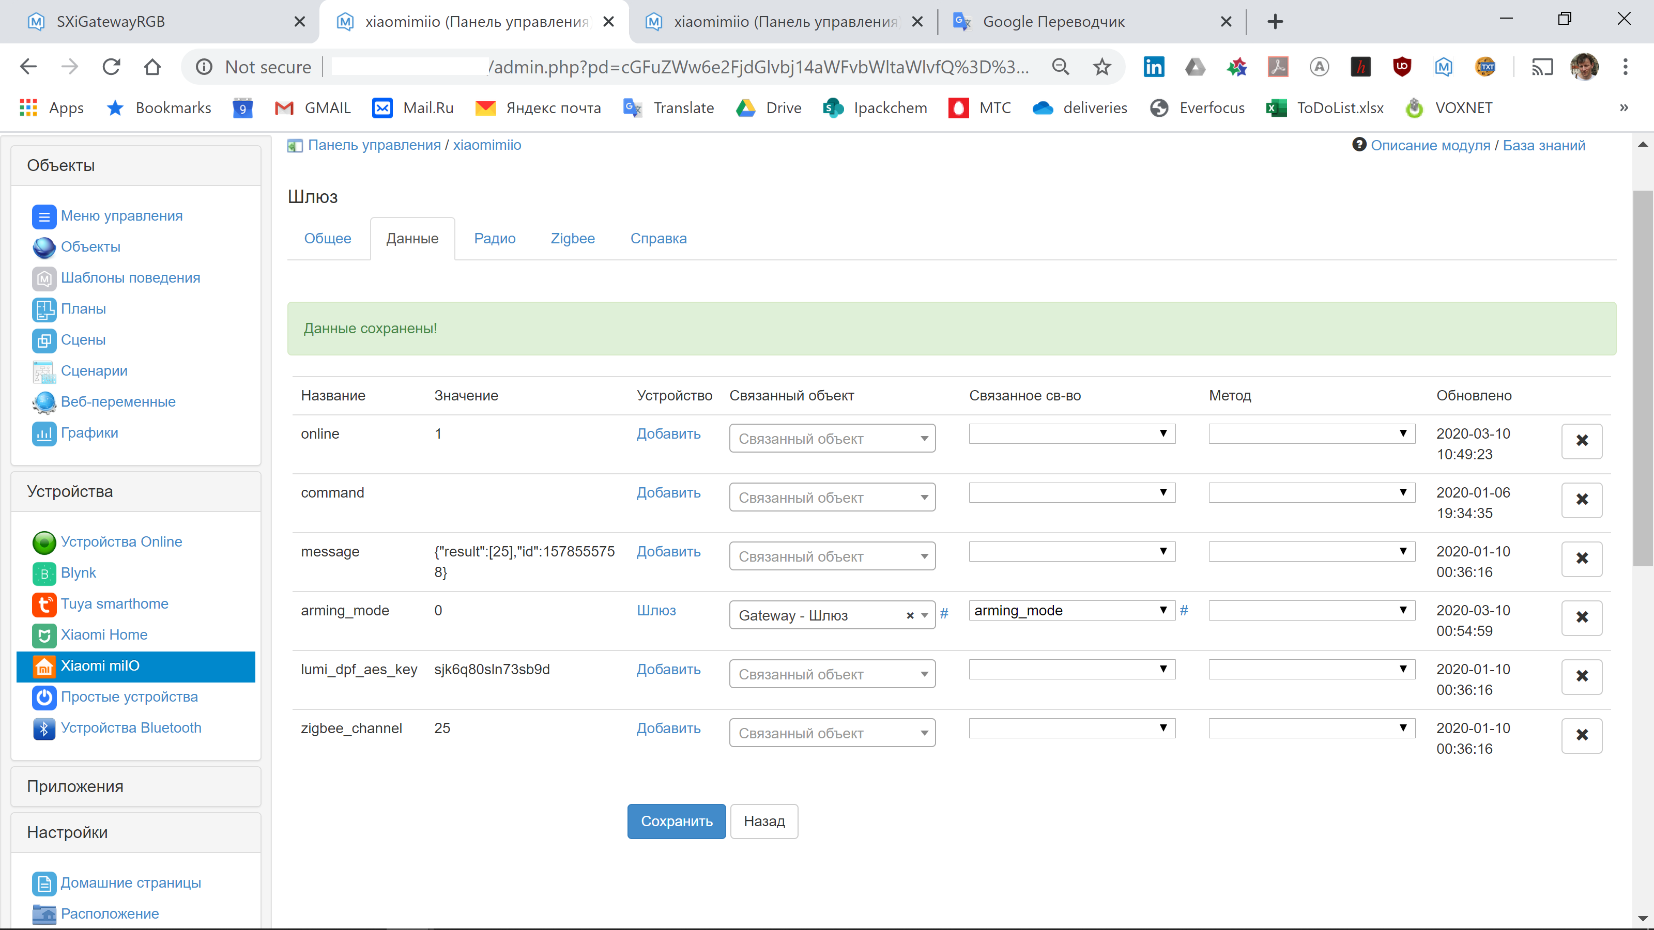Switch to the Справка tab
The height and width of the screenshot is (930, 1654).
[x=658, y=238]
